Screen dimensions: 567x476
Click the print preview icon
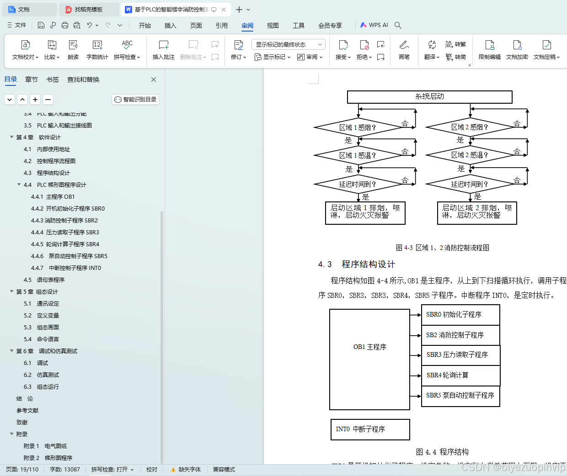(x=77, y=25)
